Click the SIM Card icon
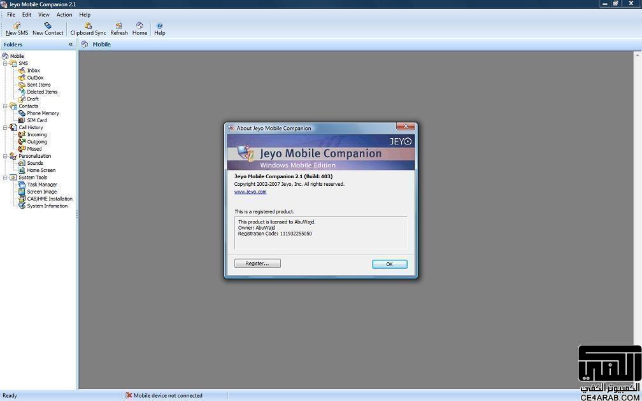The width and height of the screenshot is (642, 401). coord(22,120)
